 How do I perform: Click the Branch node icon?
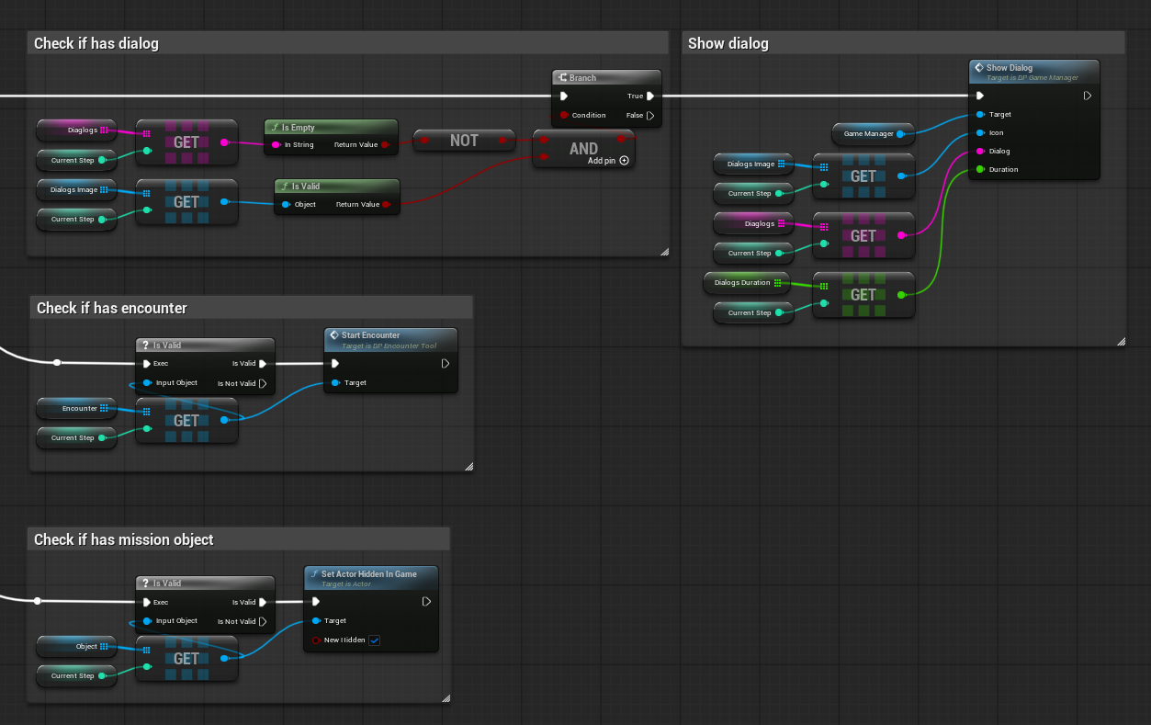click(562, 78)
